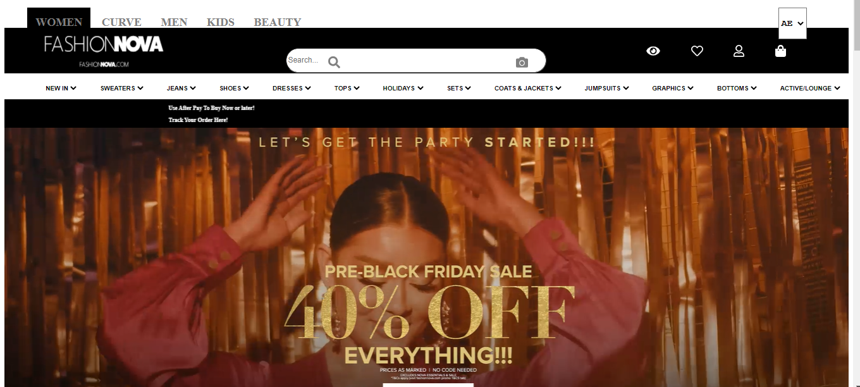860x387 pixels.
Task: Click the eye icon in header
Action: click(x=653, y=51)
